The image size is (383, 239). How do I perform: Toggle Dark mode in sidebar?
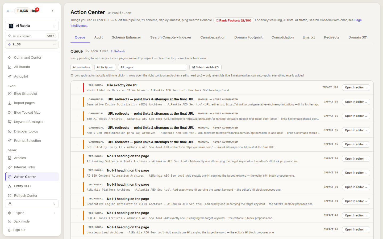click(32, 221)
